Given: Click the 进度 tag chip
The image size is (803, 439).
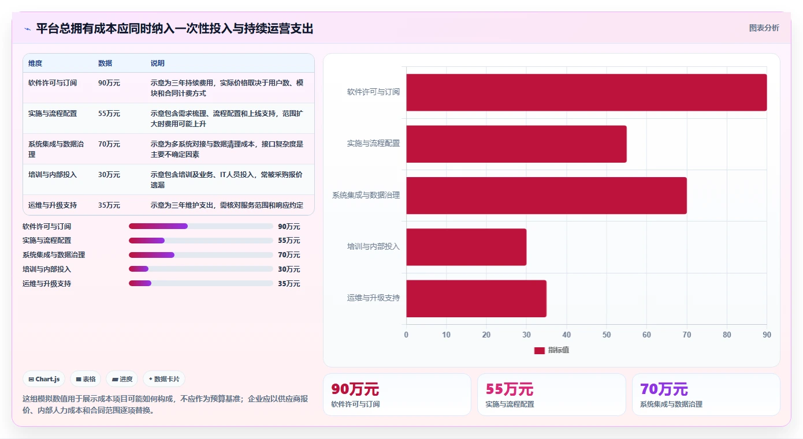Looking at the screenshot, I should (x=122, y=379).
